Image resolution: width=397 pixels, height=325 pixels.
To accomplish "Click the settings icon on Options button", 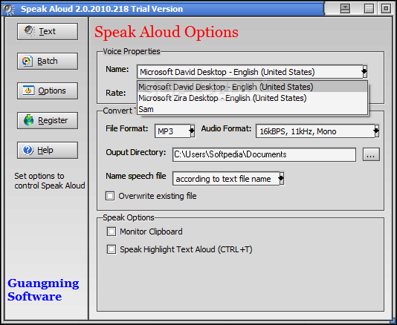I will [x=28, y=91].
